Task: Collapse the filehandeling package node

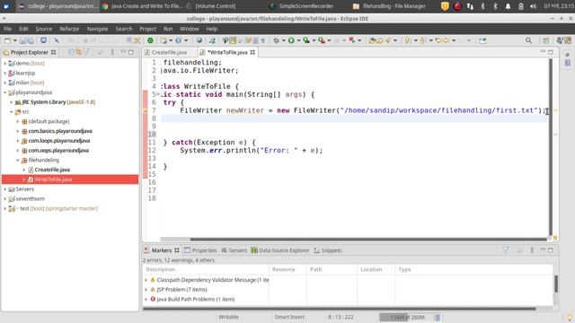Action: (18, 160)
